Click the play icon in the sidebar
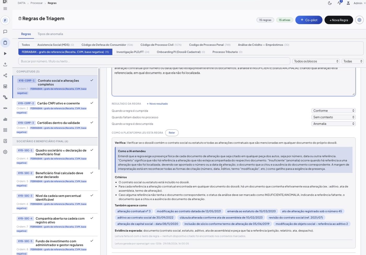 pyautogui.click(x=5, y=54)
